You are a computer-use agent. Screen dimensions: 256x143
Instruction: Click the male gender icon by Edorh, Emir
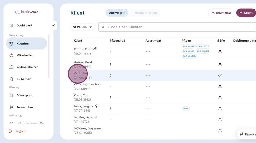pos(95,49)
